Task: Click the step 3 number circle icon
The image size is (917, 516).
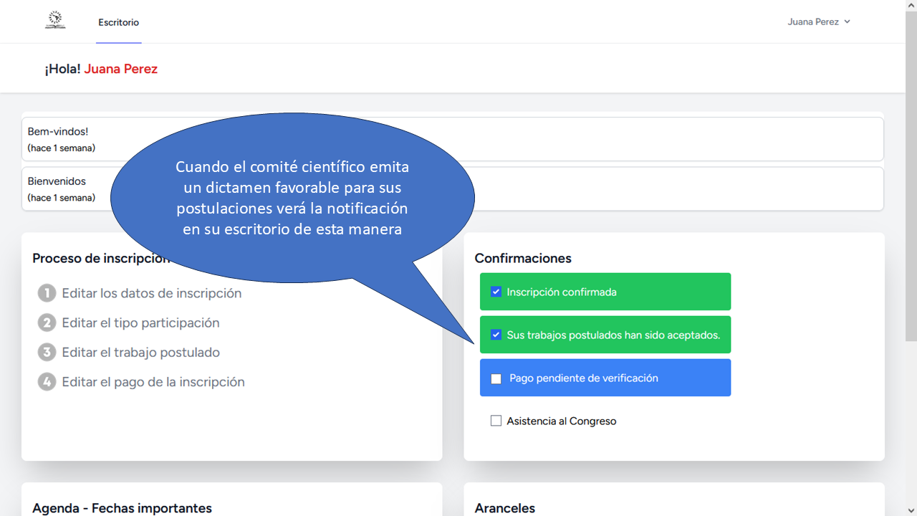Action: click(47, 352)
